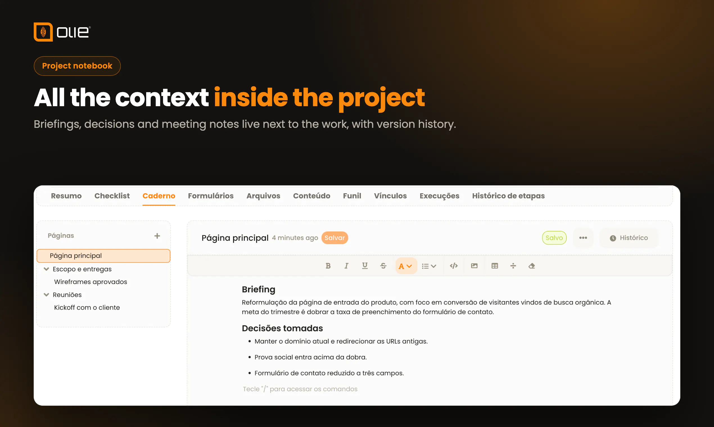The height and width of the screenshot is (427, 714).
Task: Insert a code block
Action: coord(454,266)
